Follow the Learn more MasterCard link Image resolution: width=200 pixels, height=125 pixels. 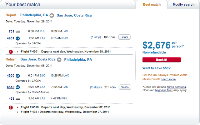(x=168, y=79)
